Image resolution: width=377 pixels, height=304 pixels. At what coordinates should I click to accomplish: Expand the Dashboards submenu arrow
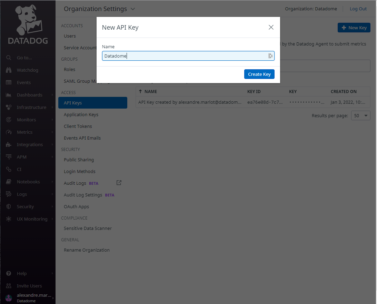click(52, 95)
